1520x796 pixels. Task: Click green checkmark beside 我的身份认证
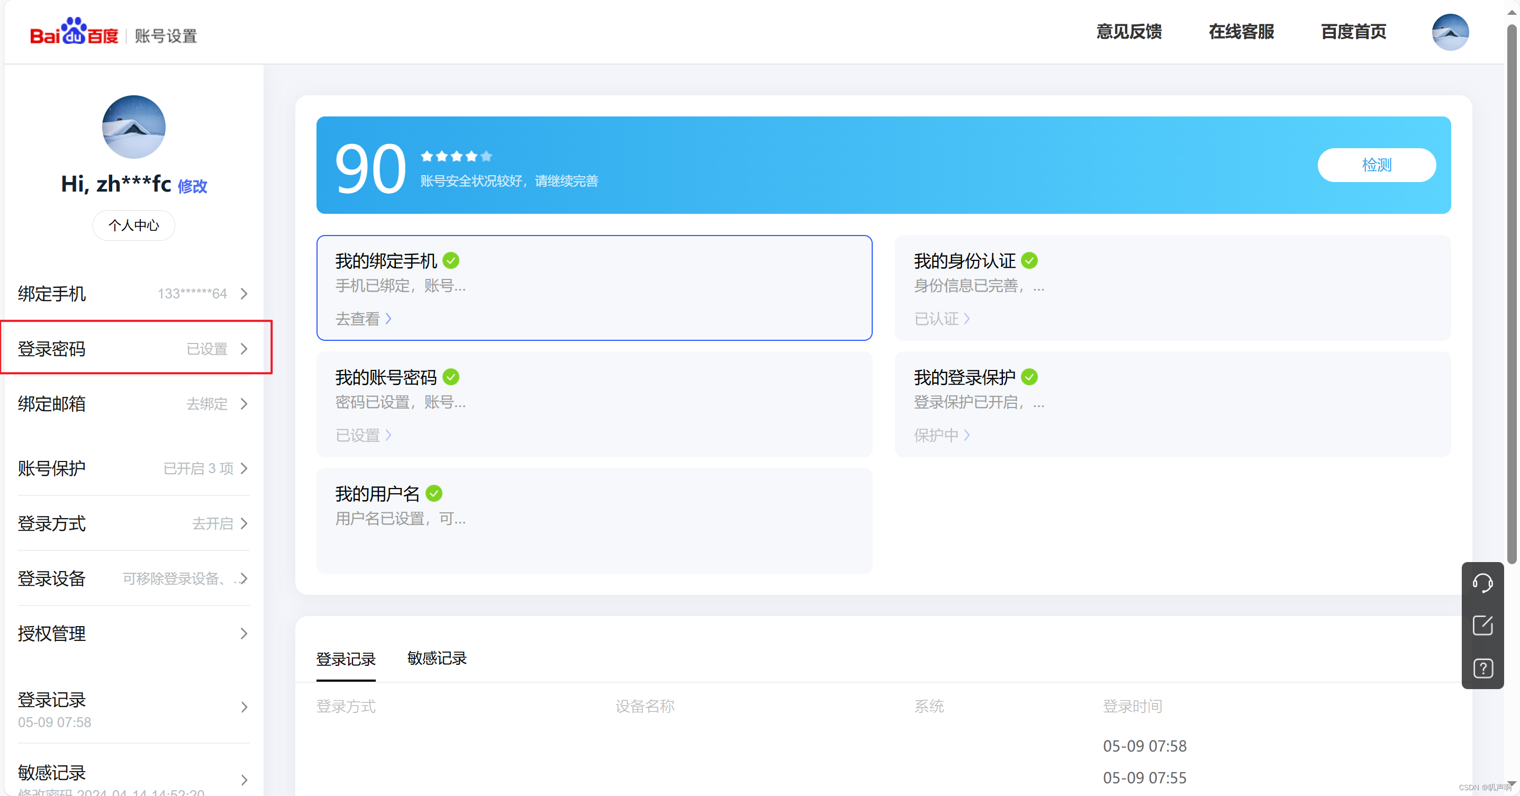pos(1029,260)
